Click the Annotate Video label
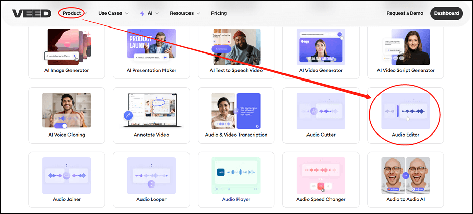473x214 pixels. pyautogui.click(x=151, y=135)
